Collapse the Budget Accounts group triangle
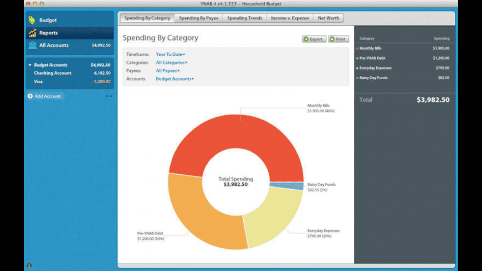Screen dimensions: 482x271 pyautogui.click(x=30, y=65)
